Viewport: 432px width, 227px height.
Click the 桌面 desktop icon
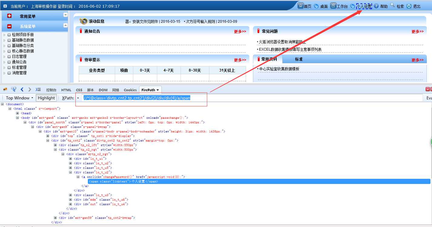point(316,6)
